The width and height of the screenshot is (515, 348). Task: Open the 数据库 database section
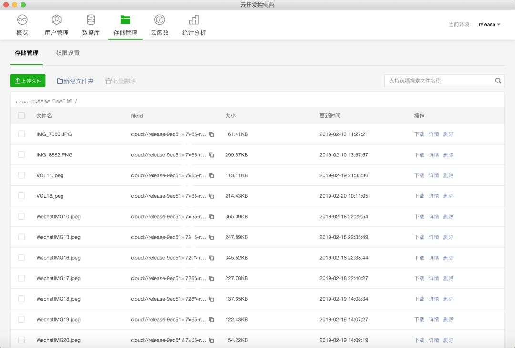pos(91,25)
